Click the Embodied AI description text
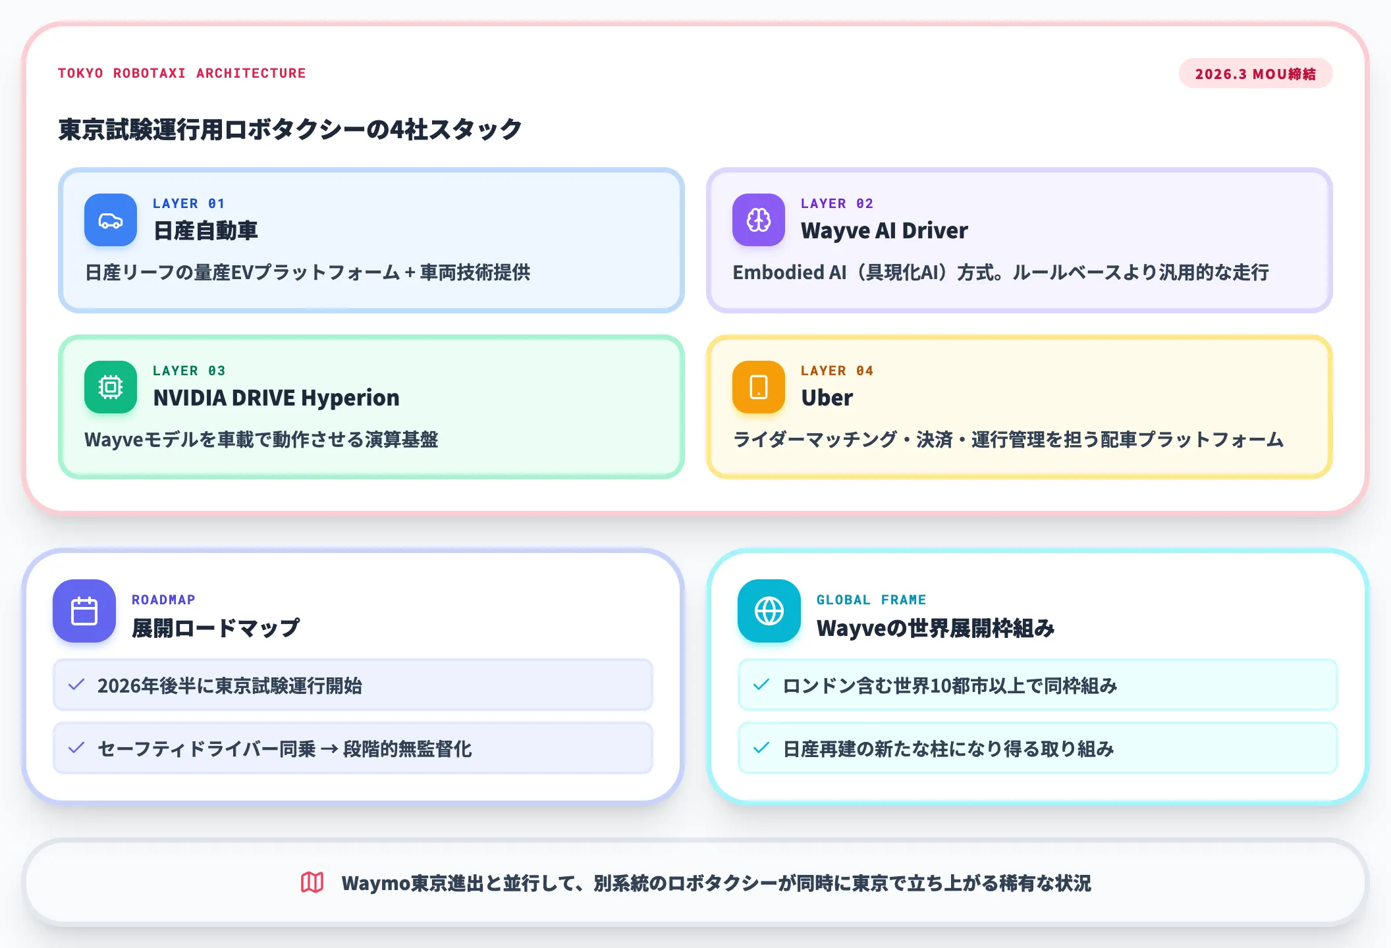 (1001, 272)
